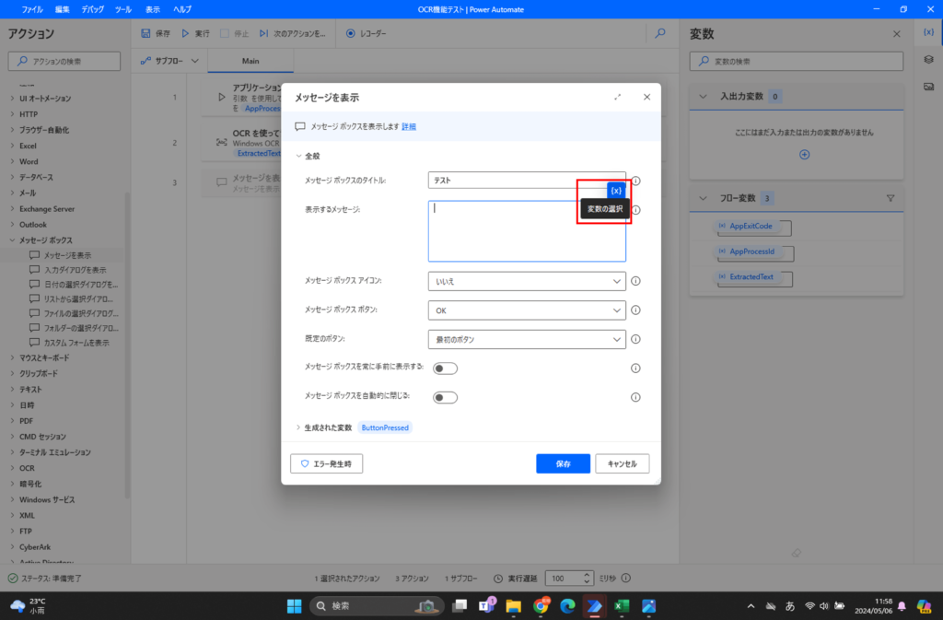This screenshot has height=620, width=943.
Task: Toggle close message box automatically
Action: [x=445, y=397]
